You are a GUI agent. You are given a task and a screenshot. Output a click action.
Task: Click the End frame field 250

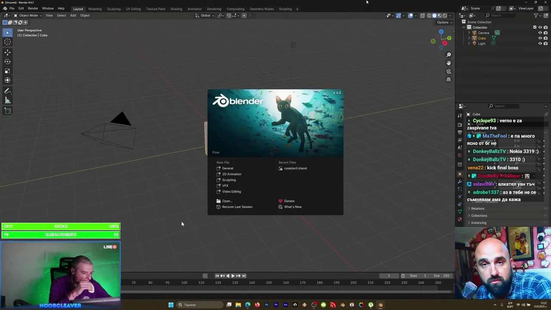point(441,276)
